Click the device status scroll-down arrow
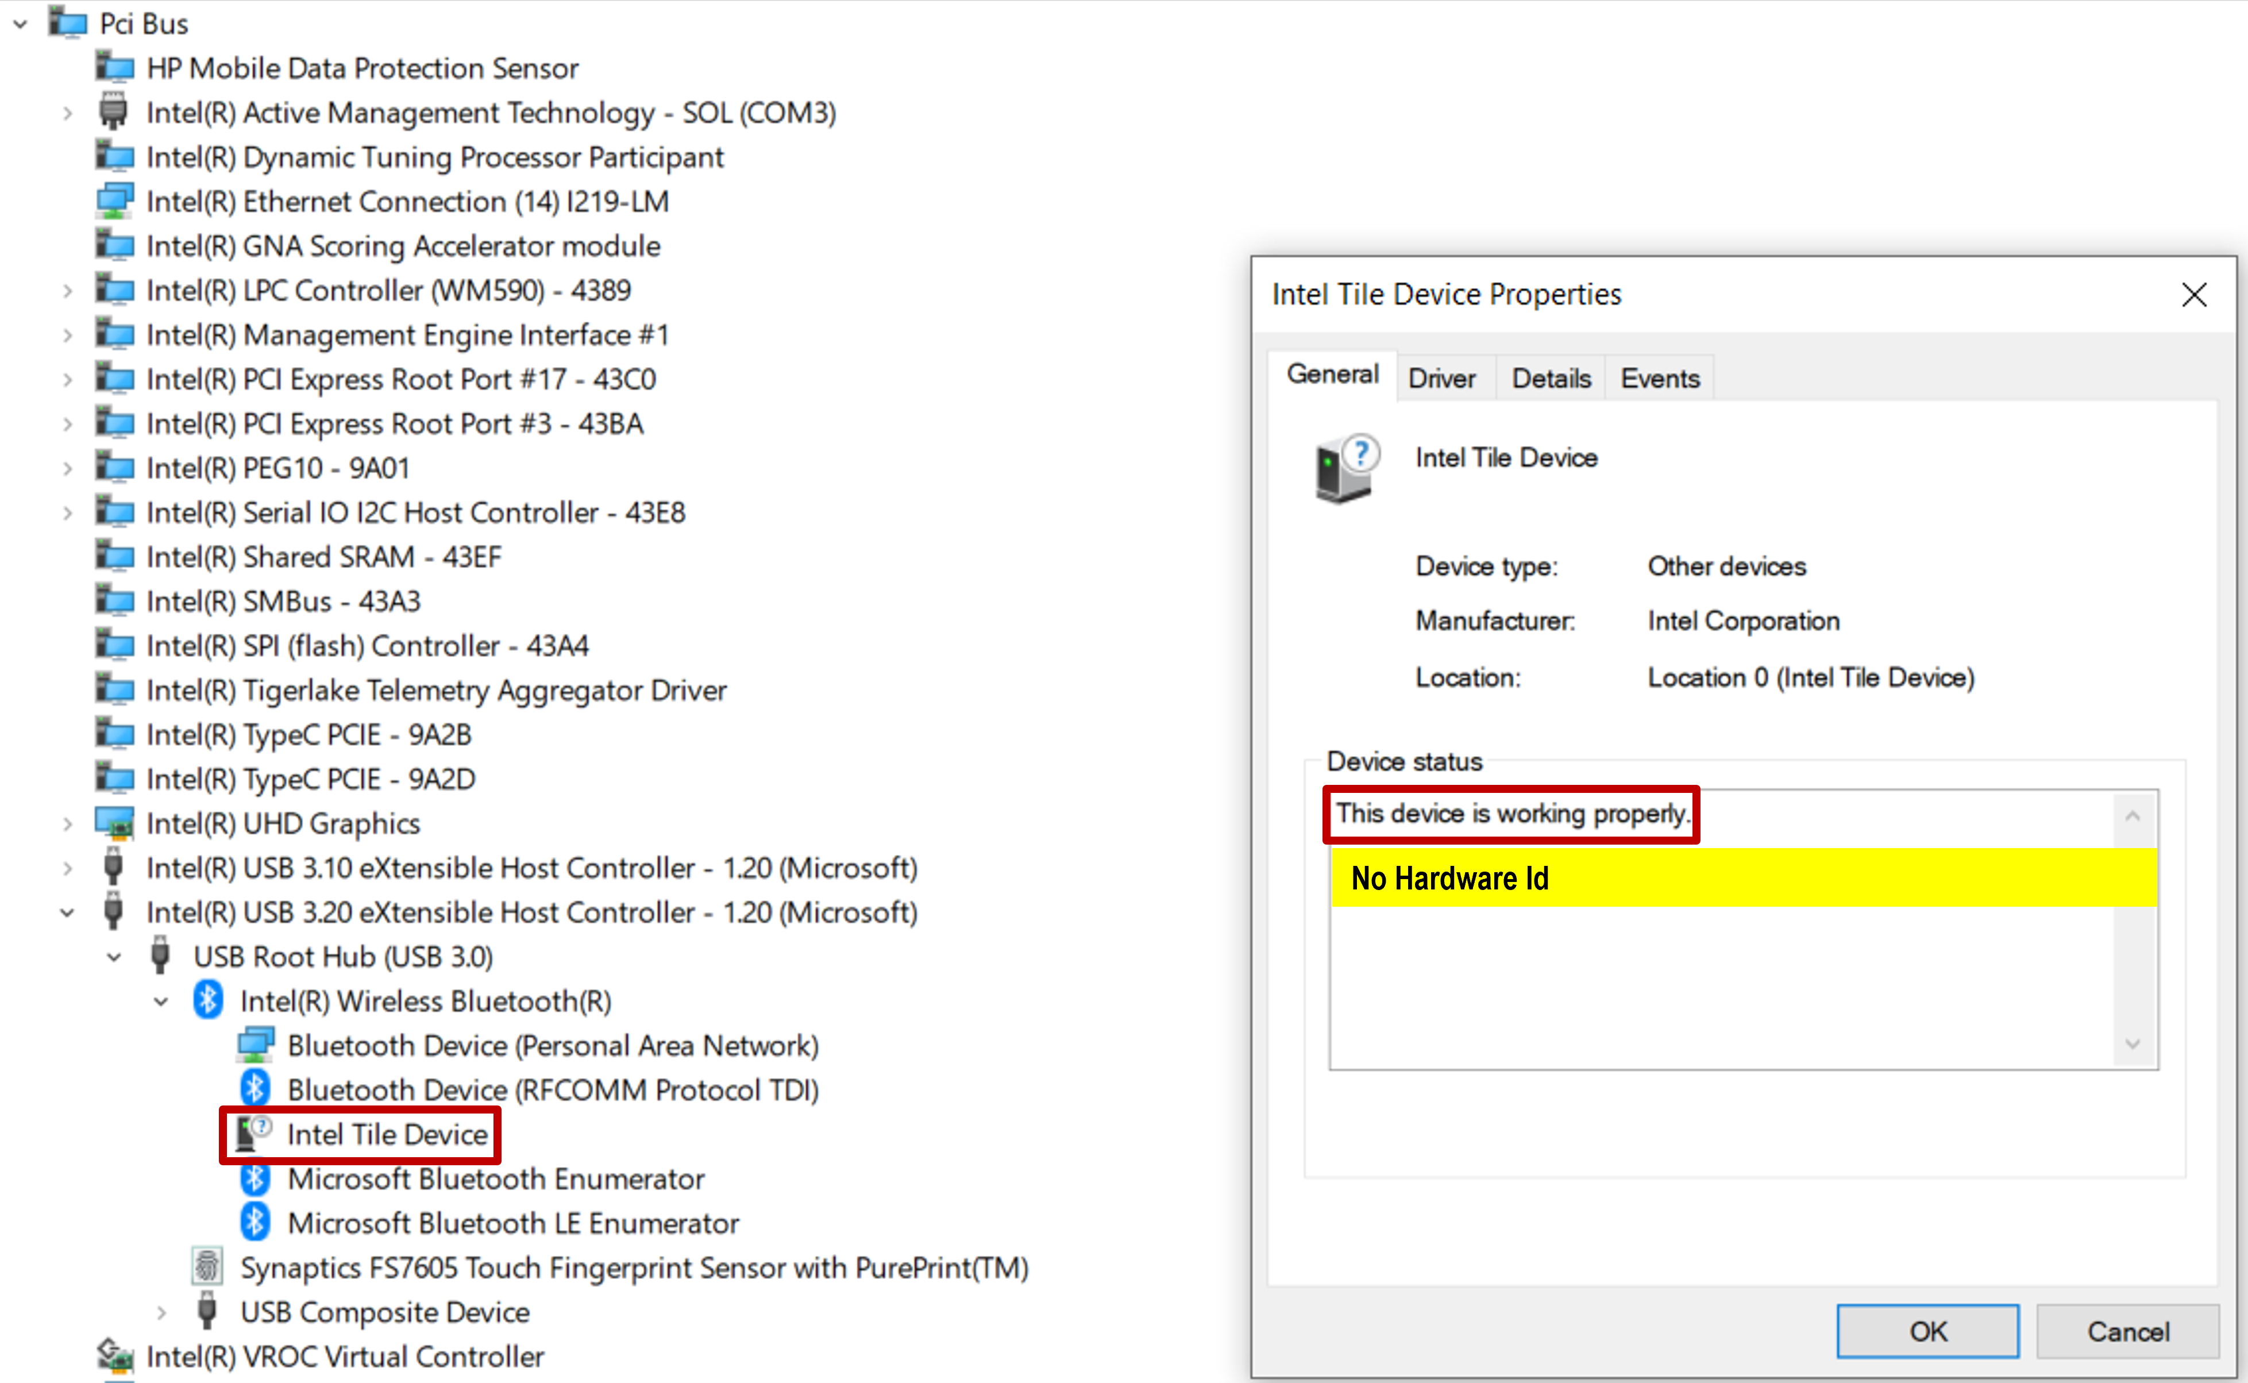The height and width of the screenshot is (1383, 2248). tap(2132, 1045)
